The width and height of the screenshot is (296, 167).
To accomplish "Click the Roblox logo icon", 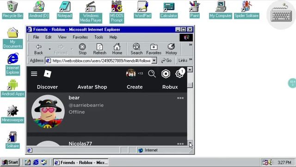I will click(x=47, y=74).
